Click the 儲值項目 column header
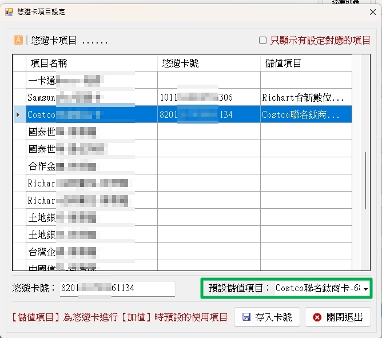 click(306, 63)
